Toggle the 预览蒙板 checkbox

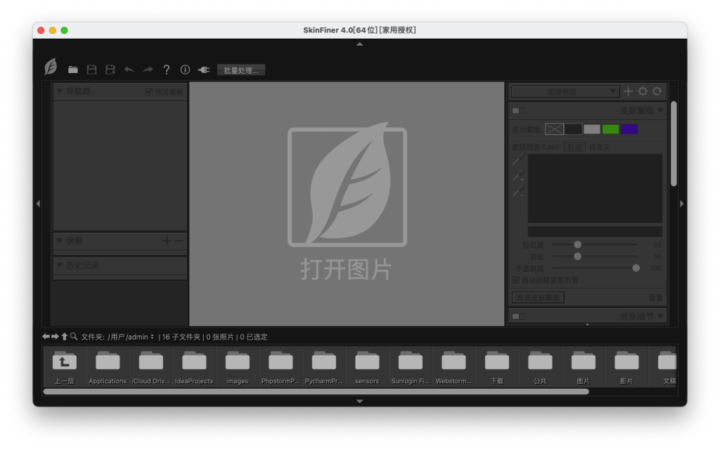tap(149, 92)
